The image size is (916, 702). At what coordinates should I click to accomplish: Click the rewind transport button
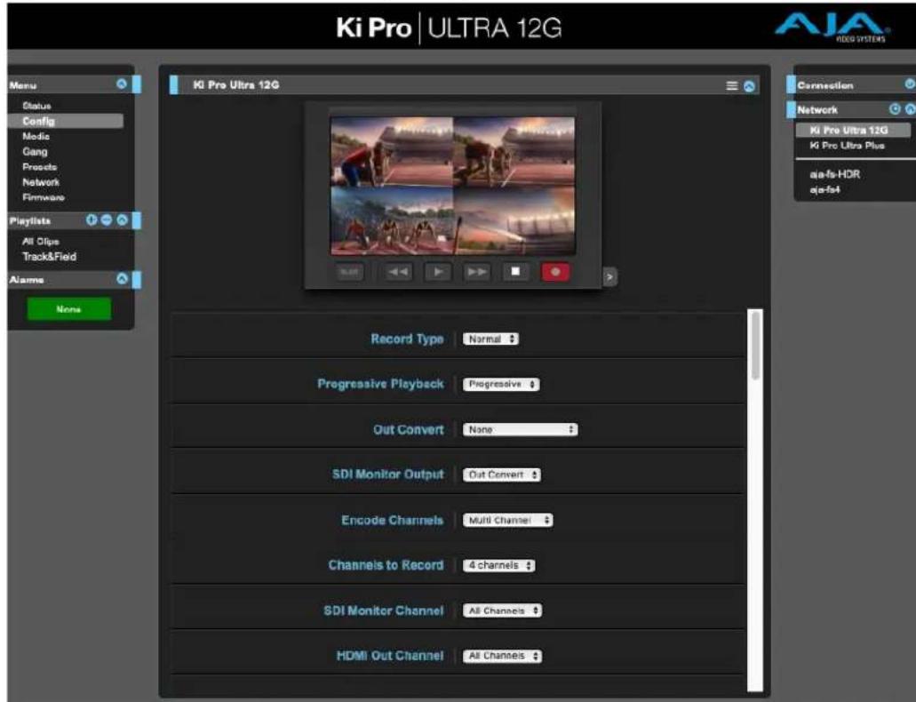point(398,272)
